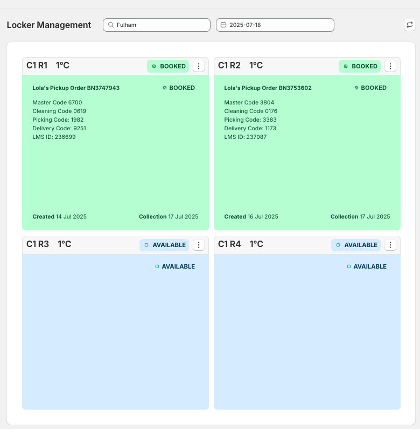This screenshot has height=429, width=420.
Task: Click AVAILABLE status inside C1 R3 body
Action: point(175,266)
